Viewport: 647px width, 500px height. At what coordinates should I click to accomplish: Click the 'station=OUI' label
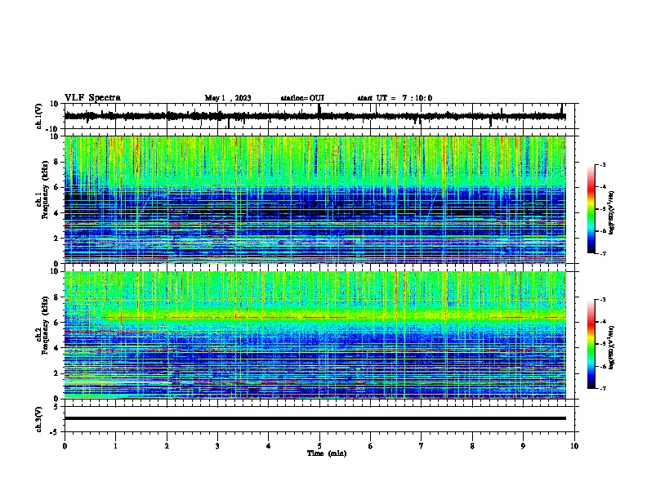pyautogui.click(x=302, y=98)
